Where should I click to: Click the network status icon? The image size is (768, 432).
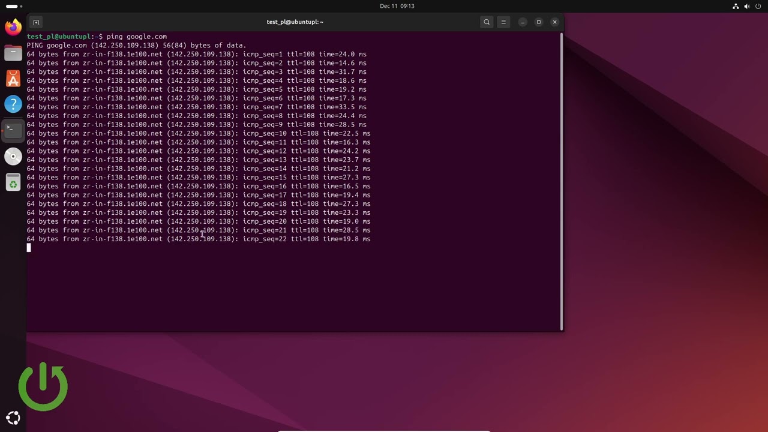coord(736,6)
